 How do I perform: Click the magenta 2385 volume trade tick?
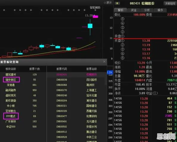click(x=168, y=116)
